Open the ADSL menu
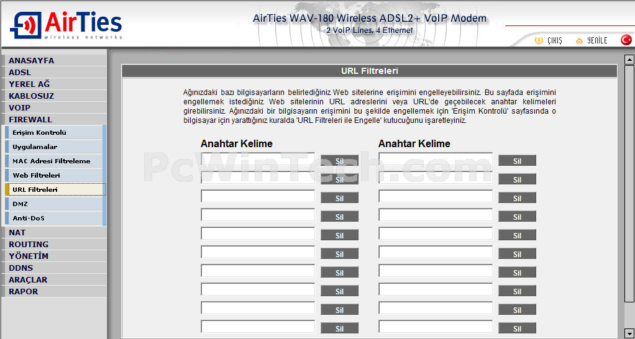 (x=53, y=73)
